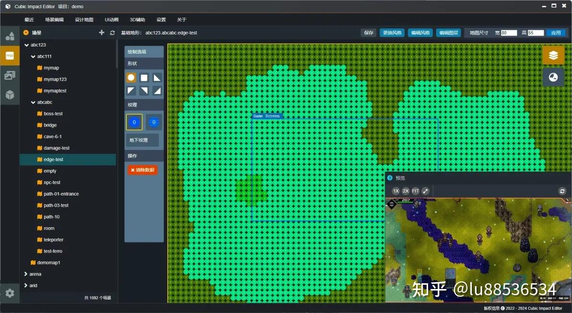Set preview zoom to 2X

(405, 191)
